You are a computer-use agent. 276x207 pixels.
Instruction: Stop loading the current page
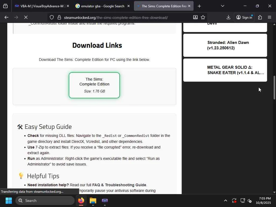(x=26, y=17)
